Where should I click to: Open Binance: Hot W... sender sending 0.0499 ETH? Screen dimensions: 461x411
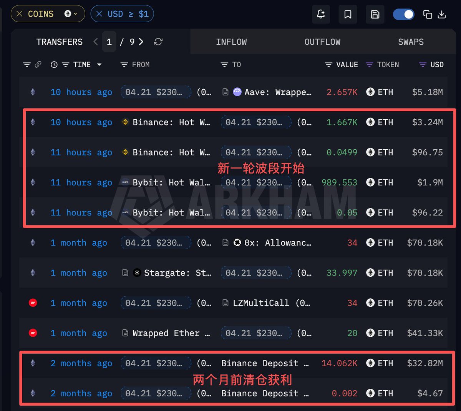click(x=171, y=152)
